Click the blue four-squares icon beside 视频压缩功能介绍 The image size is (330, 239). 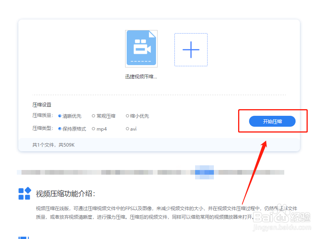tap(24, 193)
